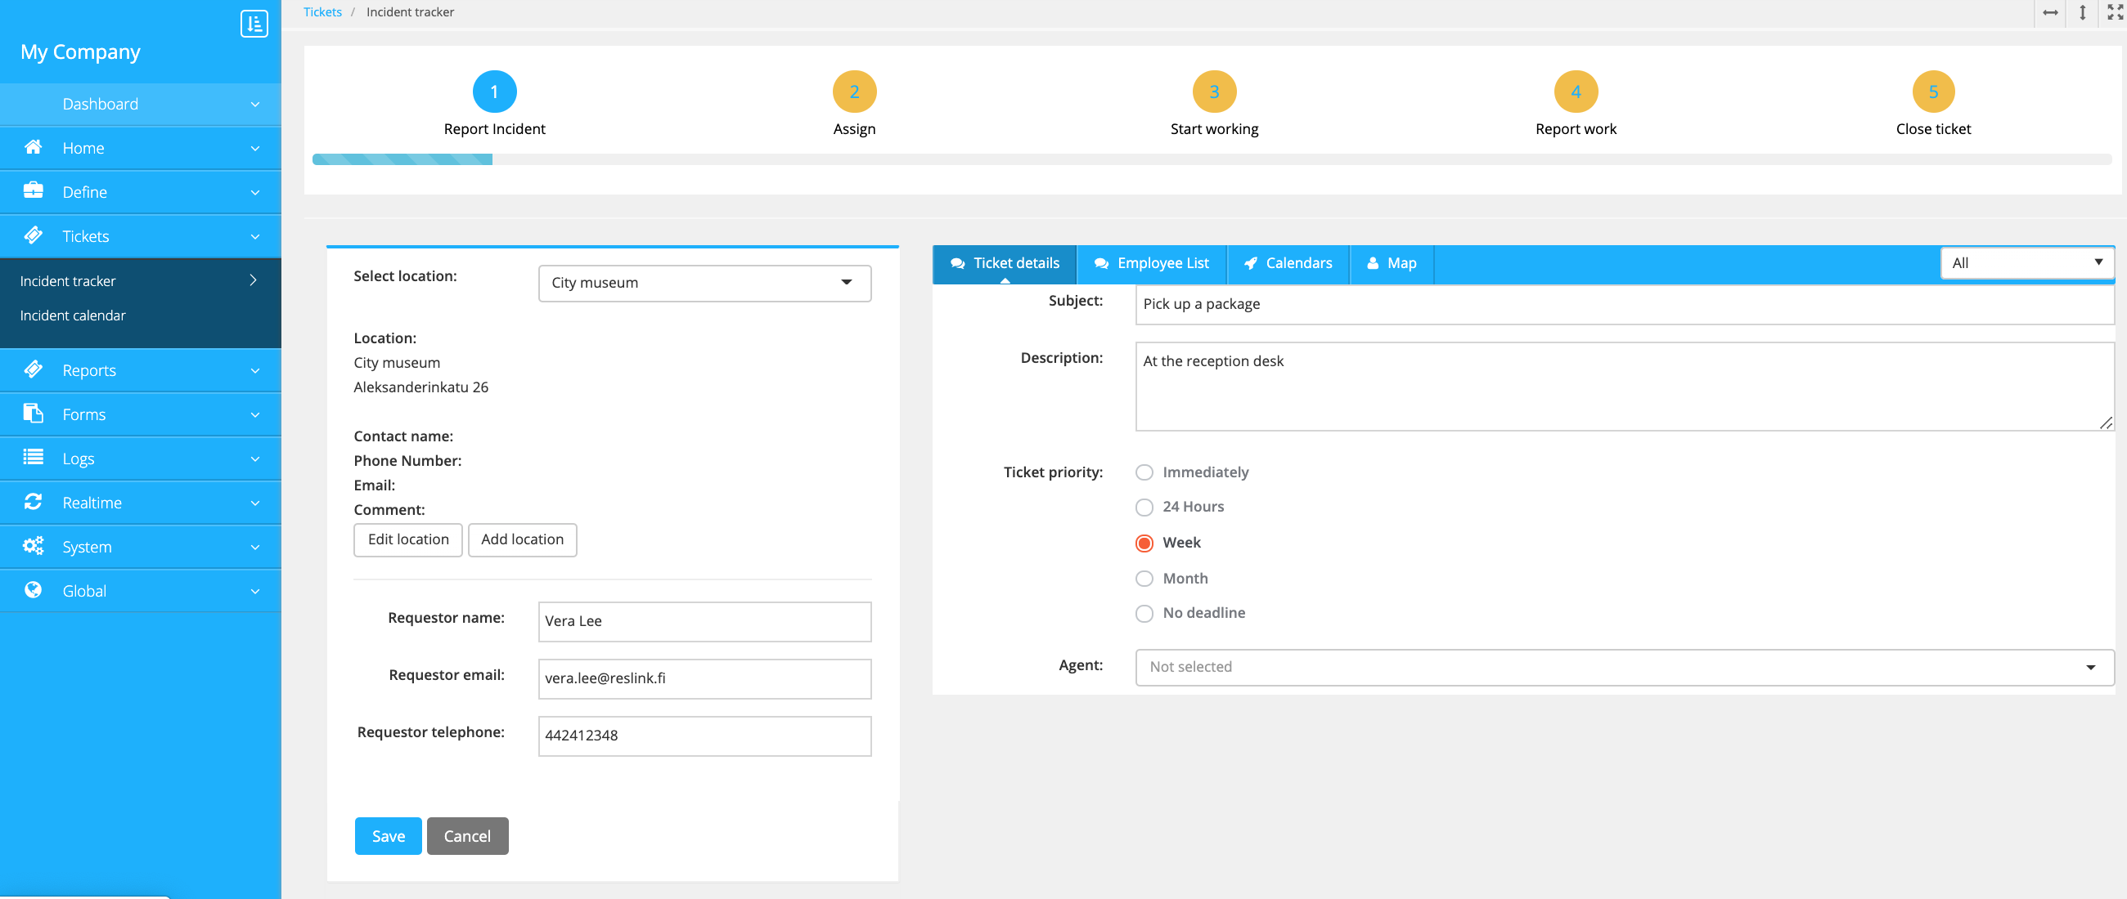Choose the 24 Hours priority option
Image resolution: width=2127 pixels, height=899 pixels.
pyautogui.click(x=1144, y=508)
